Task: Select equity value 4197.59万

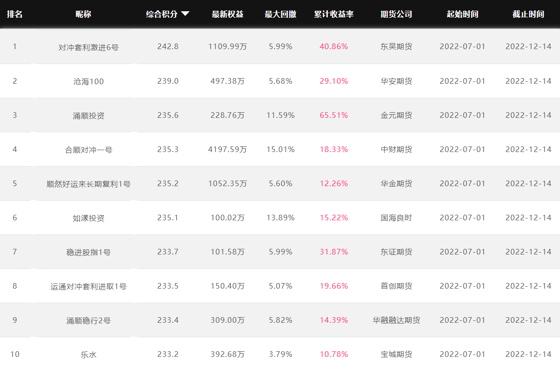Action: pyautogui.click(x=228, y=150)
